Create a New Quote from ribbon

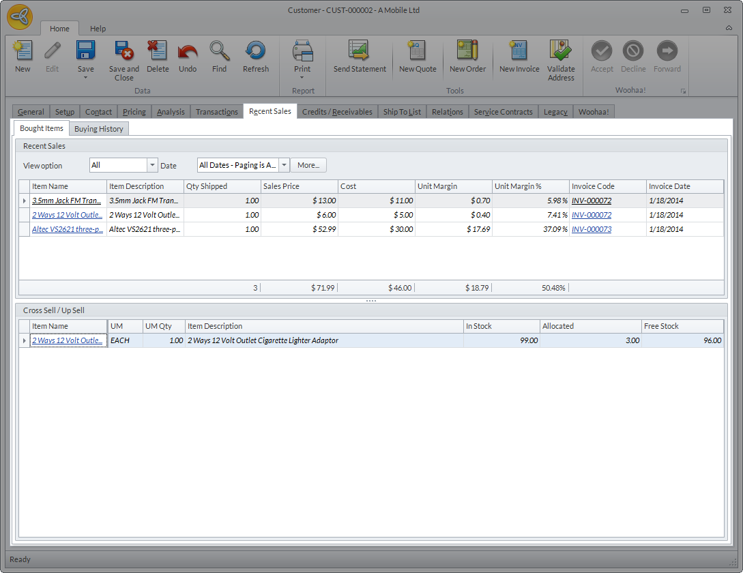[x=417, y=51]
